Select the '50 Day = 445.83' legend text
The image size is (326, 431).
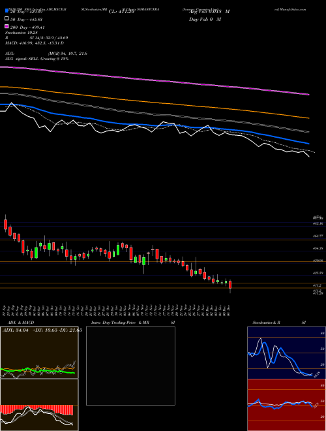(27, 19)
